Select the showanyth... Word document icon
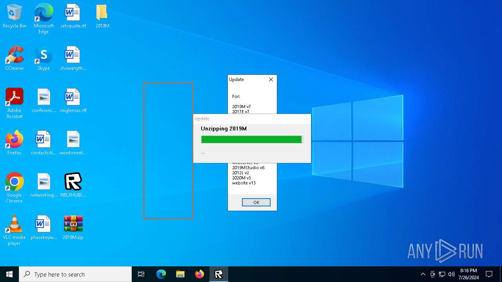The height and width of the screenshot is (282, 502). pyautogui.click(x=73, y=58)
